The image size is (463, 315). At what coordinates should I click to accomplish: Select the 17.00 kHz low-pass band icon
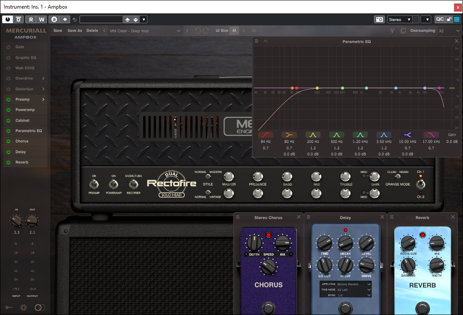(x=431, y=134)
